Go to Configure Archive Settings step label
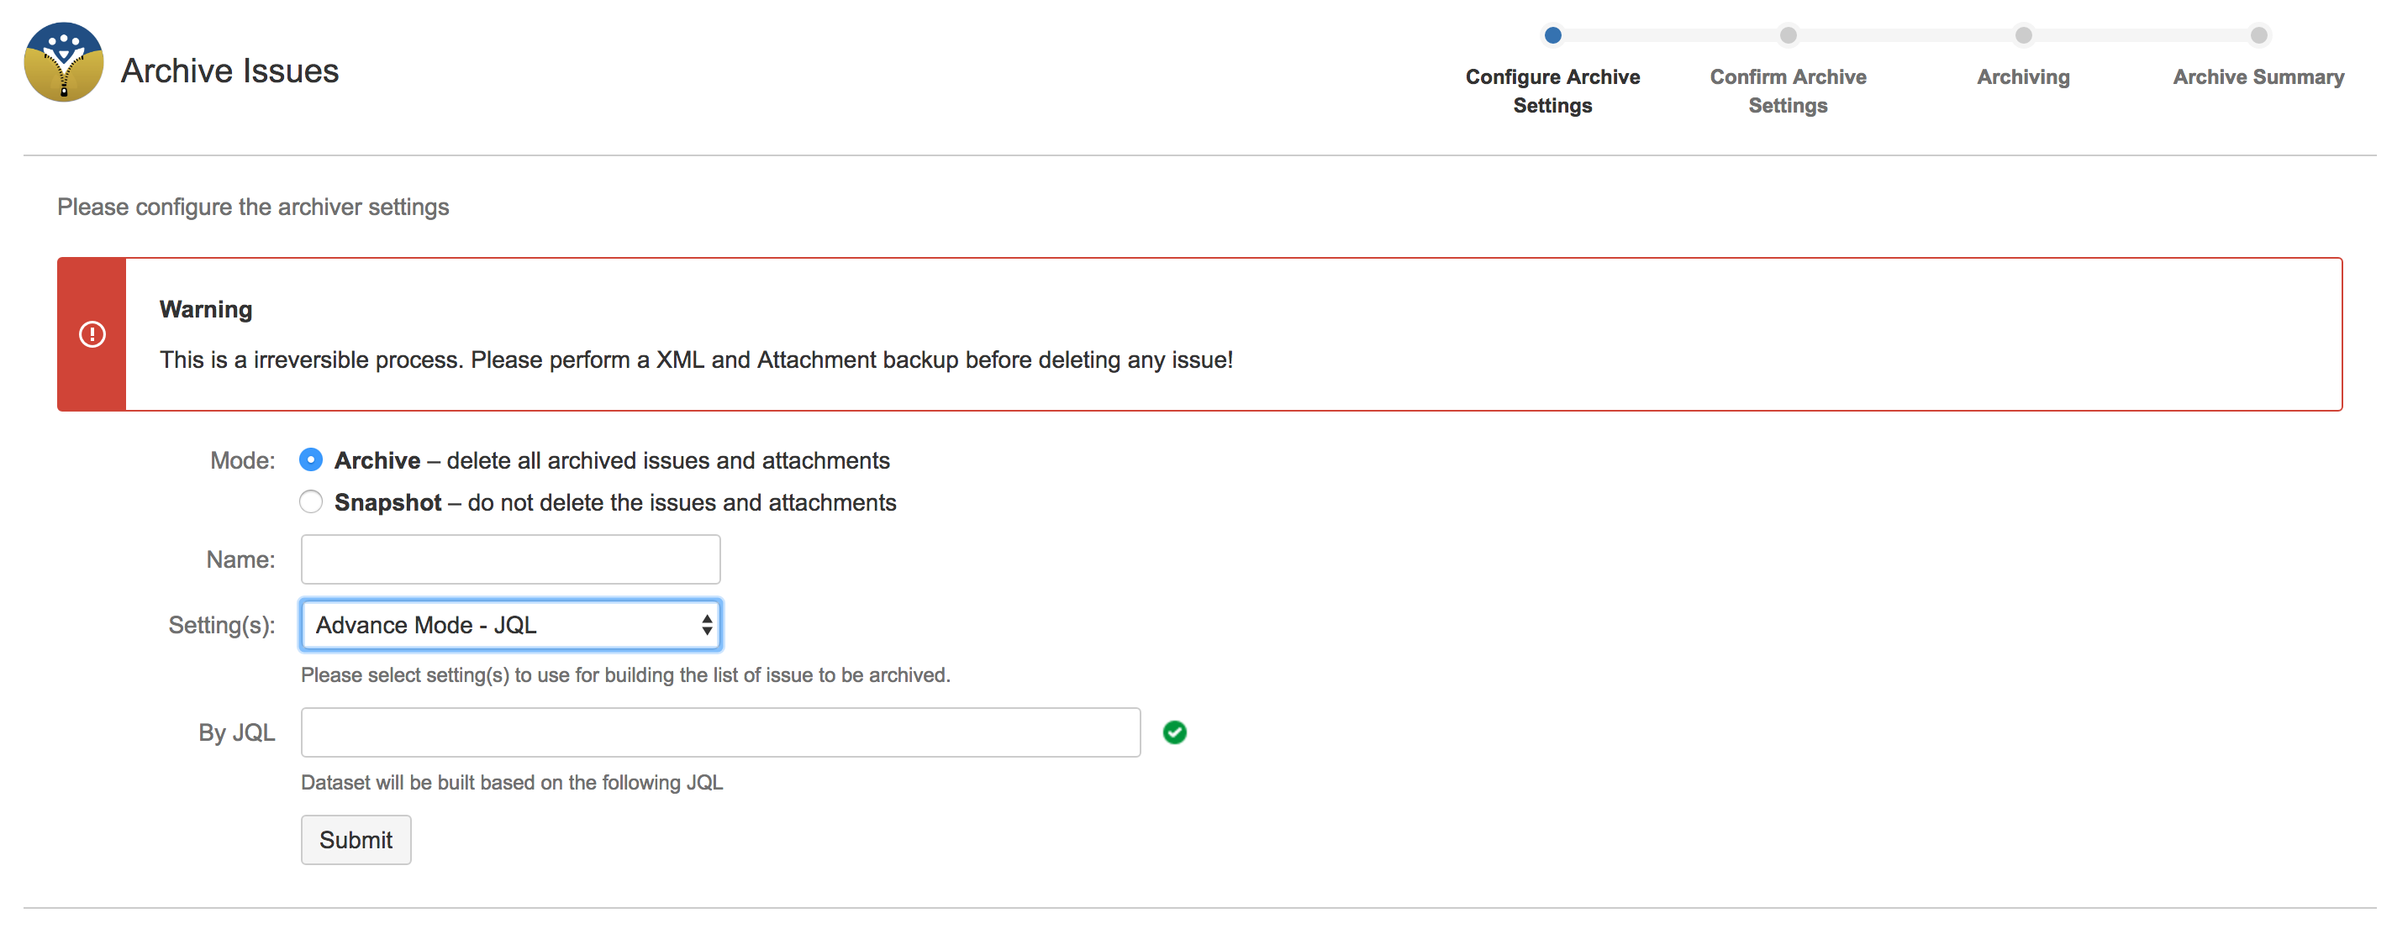The image size is (2392, 934). 1552,91
